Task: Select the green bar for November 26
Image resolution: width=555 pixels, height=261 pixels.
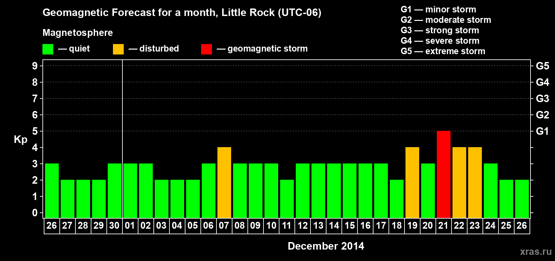Action: [52, 191]
